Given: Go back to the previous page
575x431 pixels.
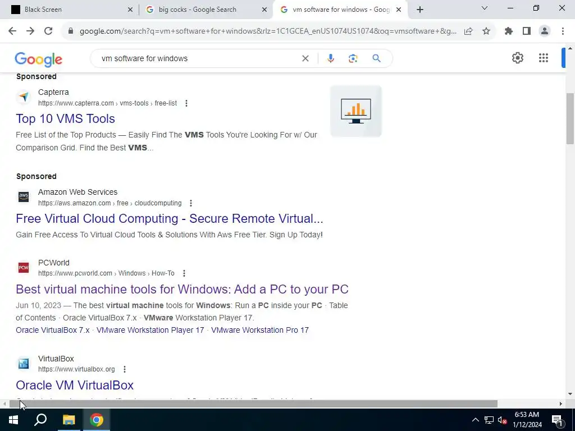Looking at the screenshot, I should point(12,31).
